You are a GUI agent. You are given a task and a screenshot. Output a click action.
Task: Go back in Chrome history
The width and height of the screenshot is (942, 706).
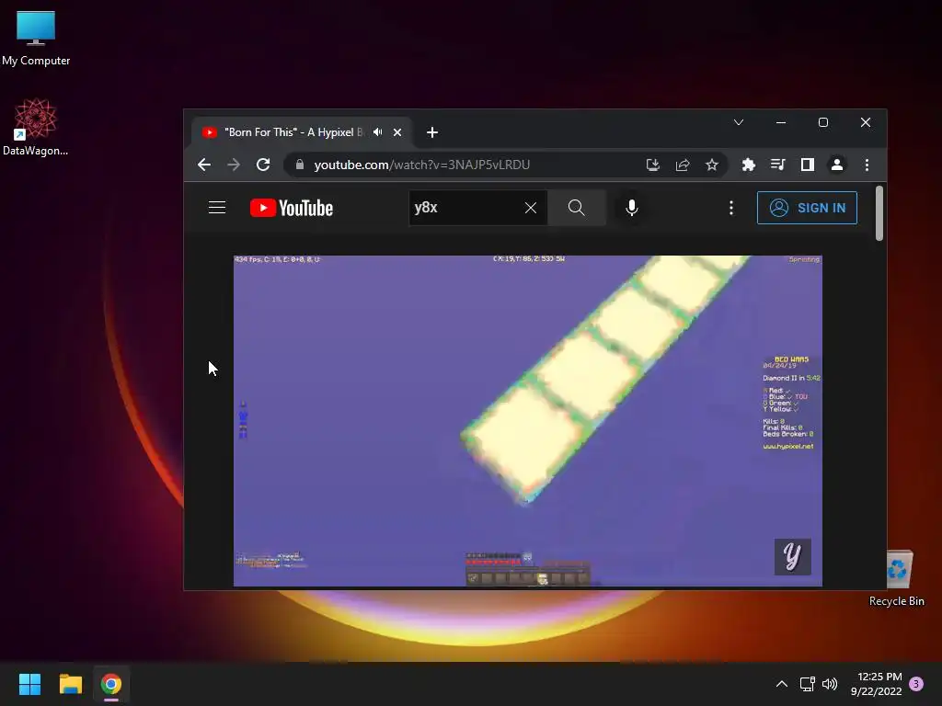pos(204,165)
